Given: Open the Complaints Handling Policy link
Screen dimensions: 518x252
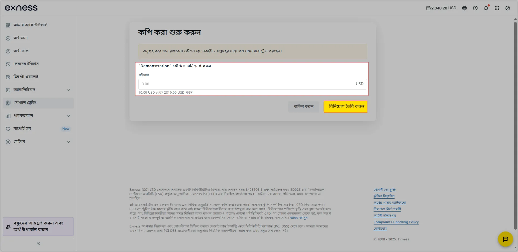Looking at the screenshot, I should pyautogui.click(x=396, y=222).
